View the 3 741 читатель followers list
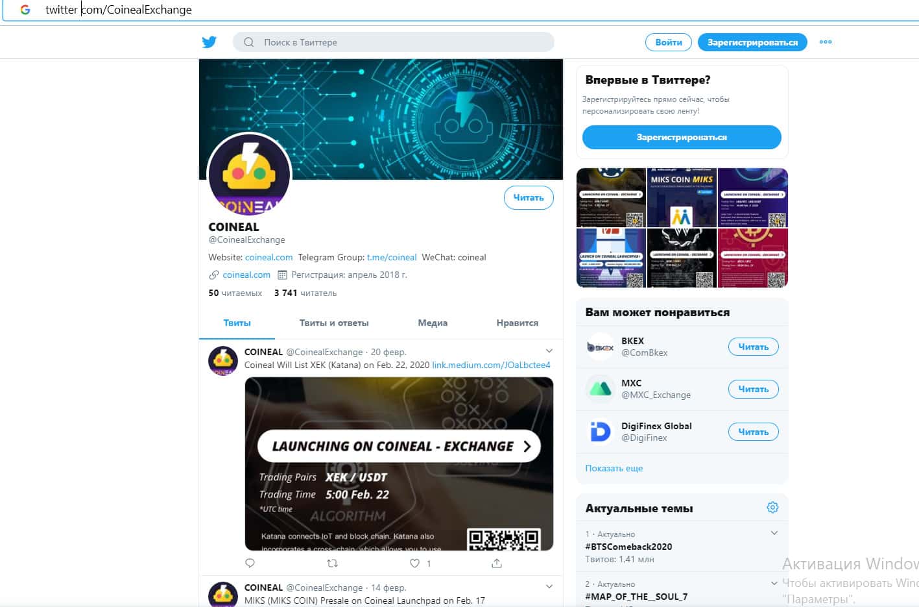The height and width of the screenshot is (607, 919). [305, 293]
